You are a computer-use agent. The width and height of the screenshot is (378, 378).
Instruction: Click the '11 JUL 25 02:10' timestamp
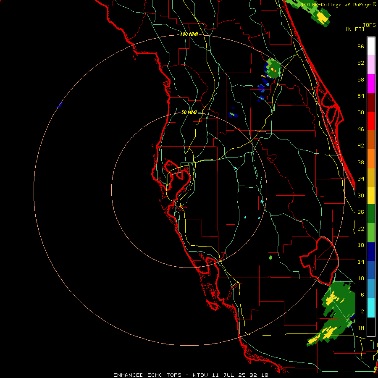point(240,375)
